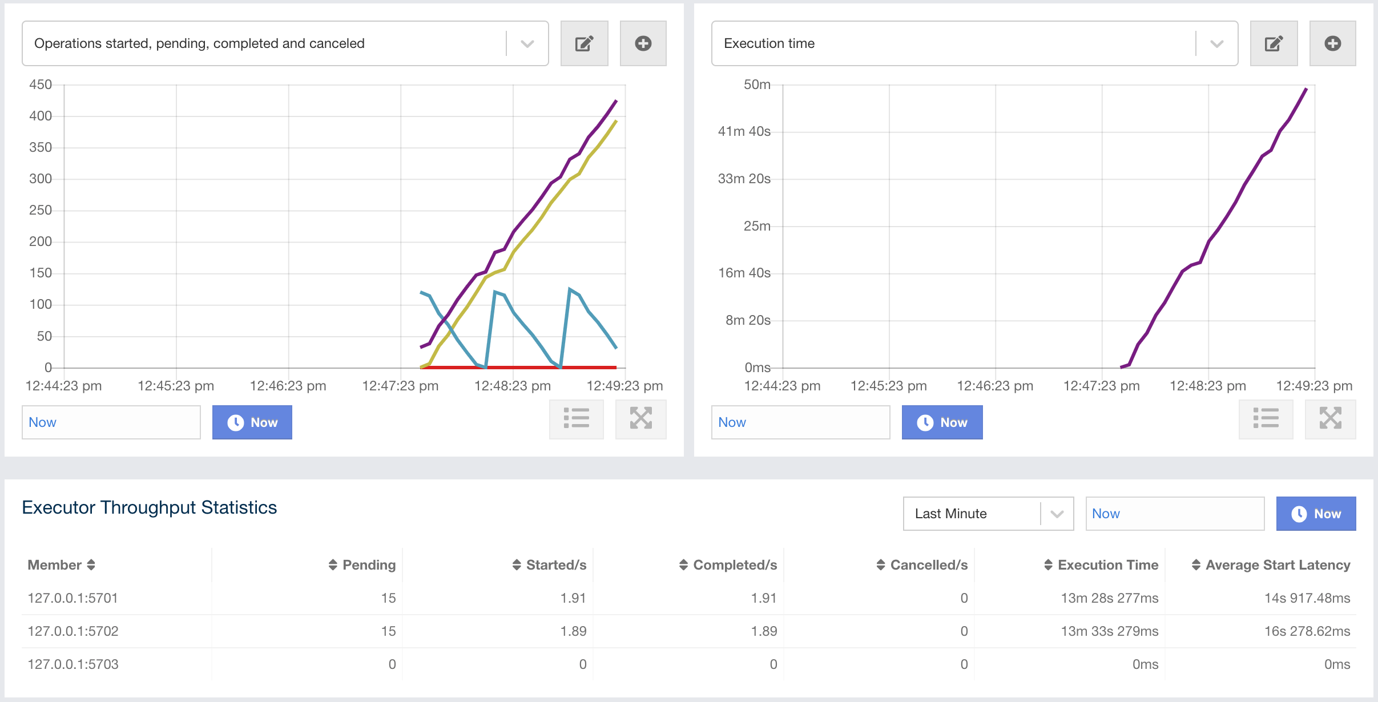Click the Now button in Executor Throughput Statistics
1378x702 pixels.
[1316, 513]
